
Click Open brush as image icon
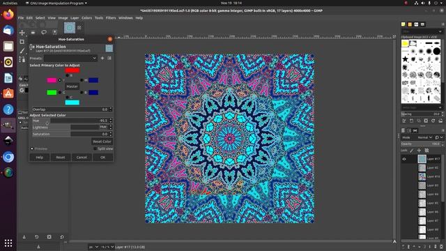tap(440, 121)
